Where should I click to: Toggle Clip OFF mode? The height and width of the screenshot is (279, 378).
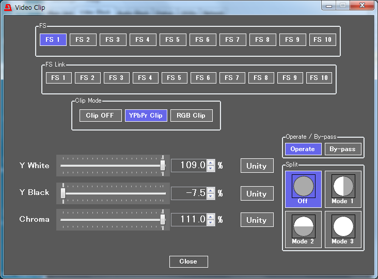tap(100, 116)
